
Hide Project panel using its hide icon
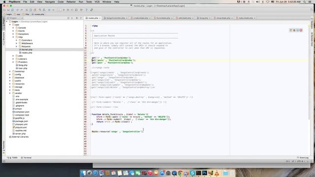81,18
